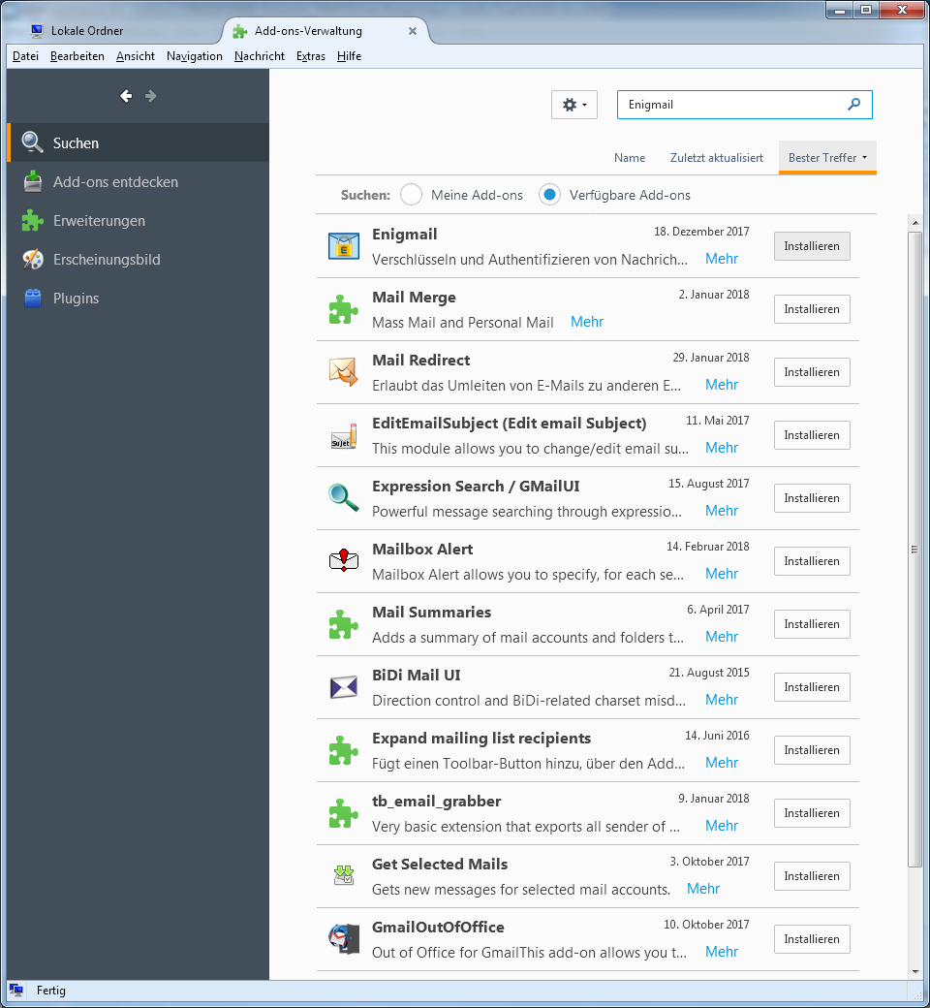Click the Enigmail add-on icon
The image size is (930, 1008).
[x=343, y=246]
